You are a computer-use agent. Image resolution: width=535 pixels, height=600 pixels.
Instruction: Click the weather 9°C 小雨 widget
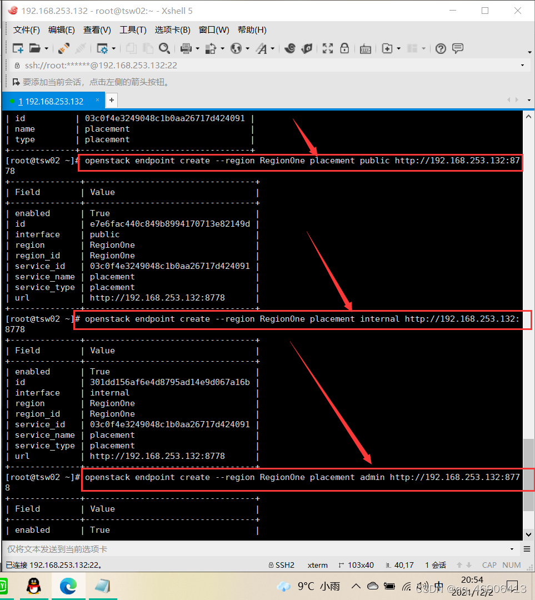click(x=308, y=586)
